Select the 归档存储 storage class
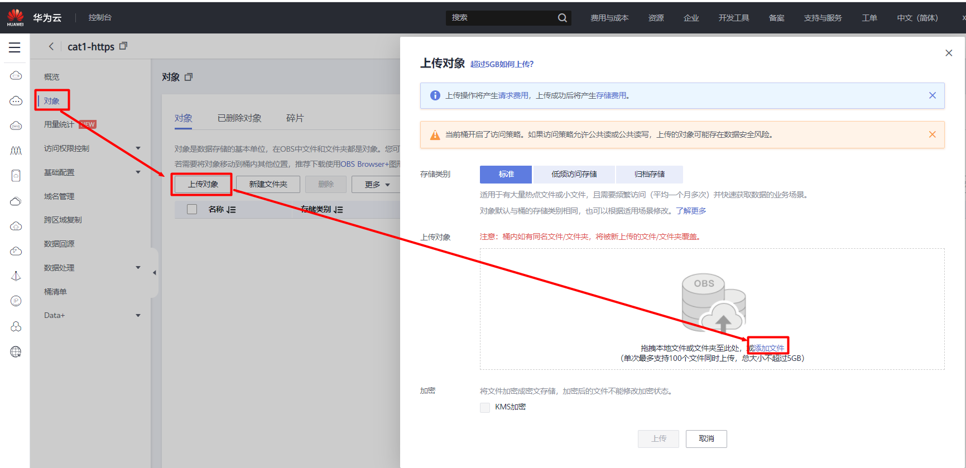This screenshot has height=468, width=966. pos(650,175)
